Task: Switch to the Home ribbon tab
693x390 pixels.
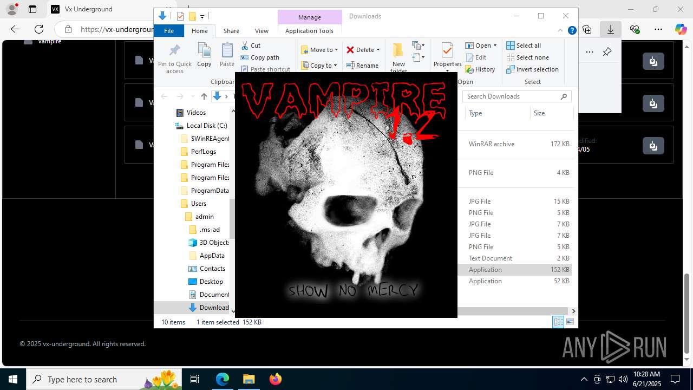Action: click(200, 31)
